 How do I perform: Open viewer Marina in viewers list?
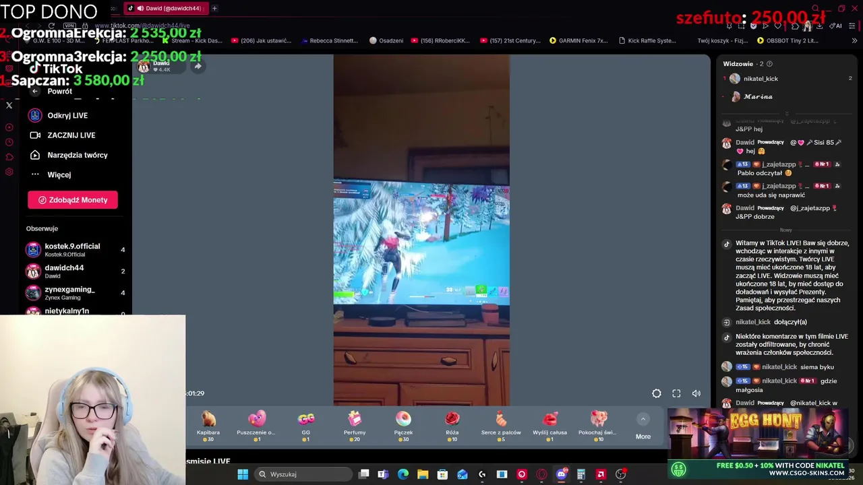point(758,97)
